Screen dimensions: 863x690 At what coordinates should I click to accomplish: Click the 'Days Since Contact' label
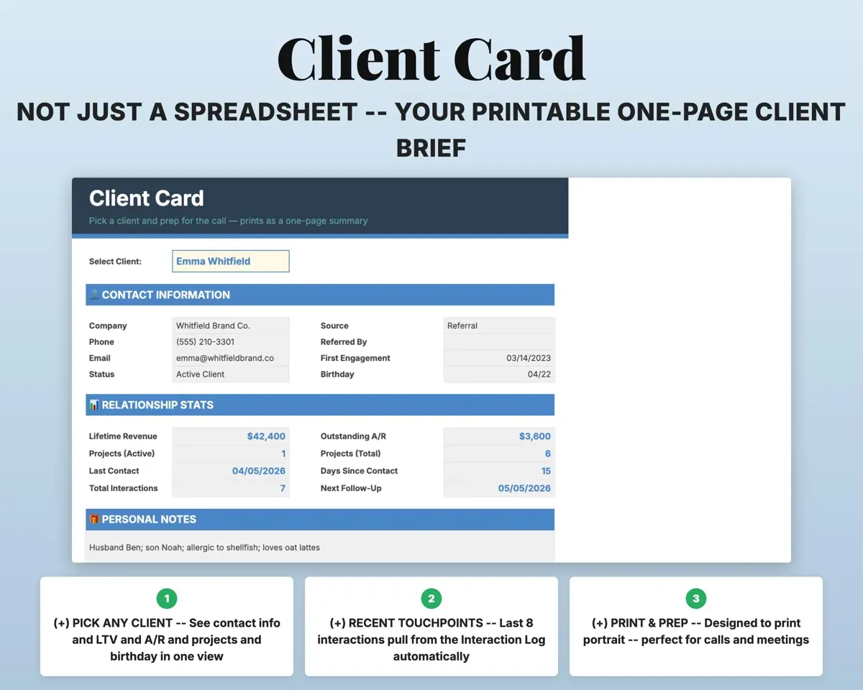click(x=359, y=471)
